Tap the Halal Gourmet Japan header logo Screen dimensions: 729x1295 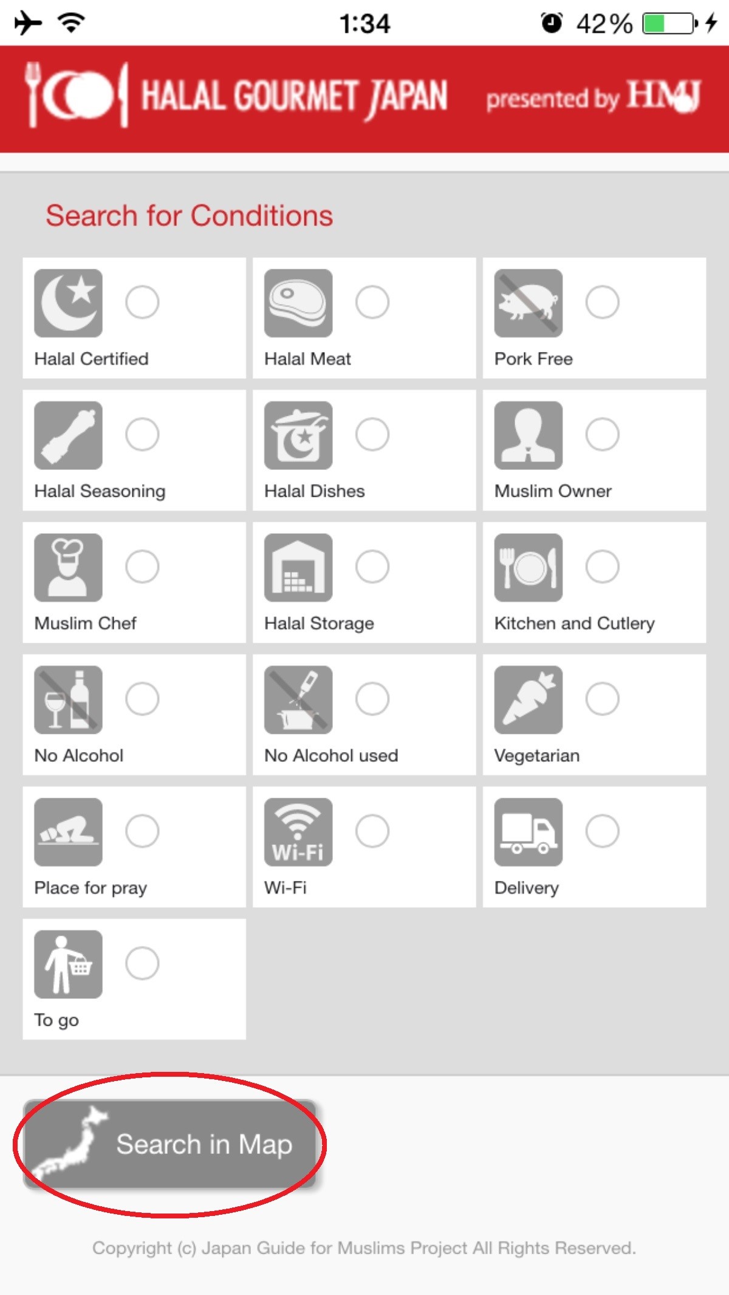(x=236, y=96)
